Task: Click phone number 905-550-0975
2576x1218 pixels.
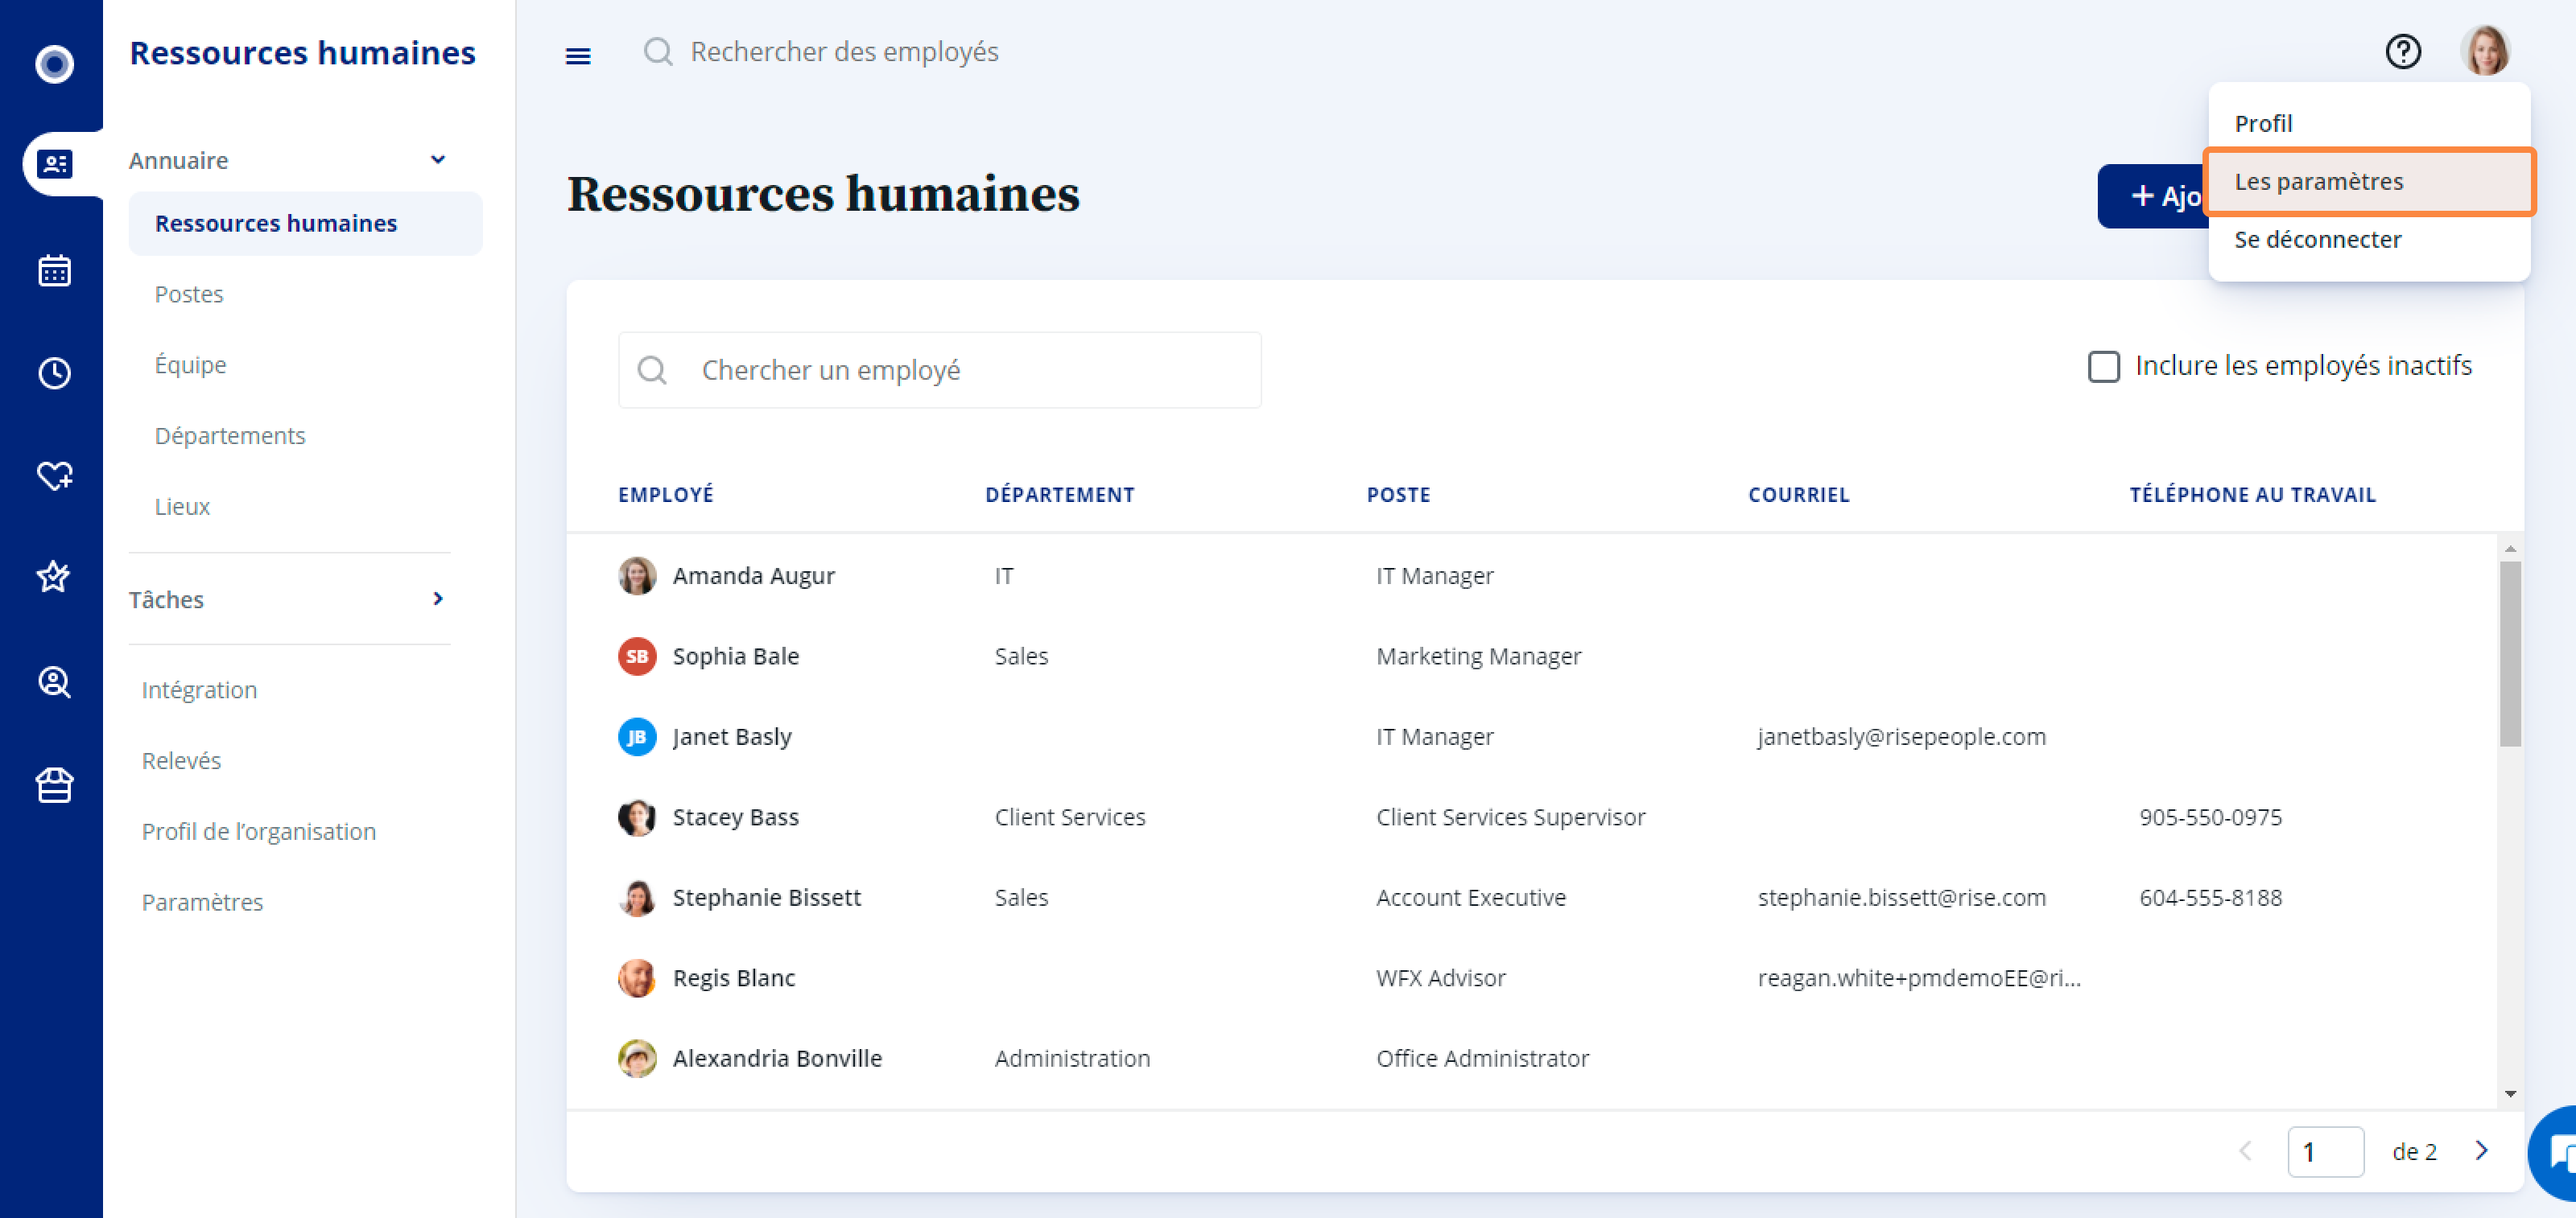Action: tap(2210, 817)
